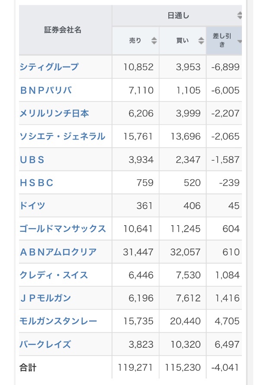Click the ＵＢＳ link
The image size is (267, 385).
coord(32,160)
